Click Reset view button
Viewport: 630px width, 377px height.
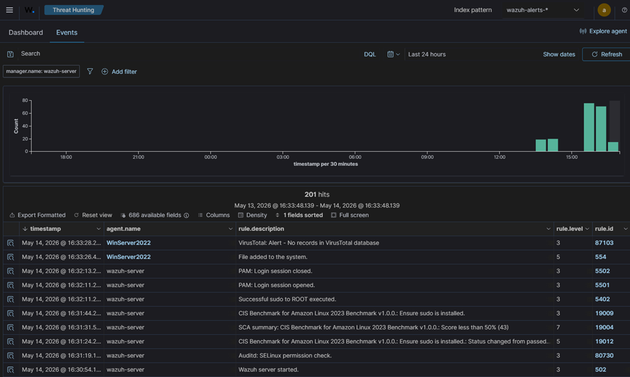[93, 215]
